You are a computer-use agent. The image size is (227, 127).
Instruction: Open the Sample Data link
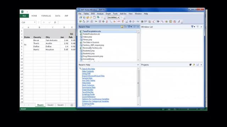pyautogui.click(x=87, y=78)
